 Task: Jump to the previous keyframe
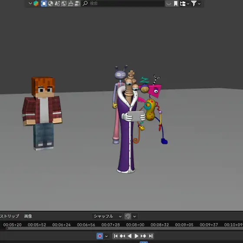point(122,236)
